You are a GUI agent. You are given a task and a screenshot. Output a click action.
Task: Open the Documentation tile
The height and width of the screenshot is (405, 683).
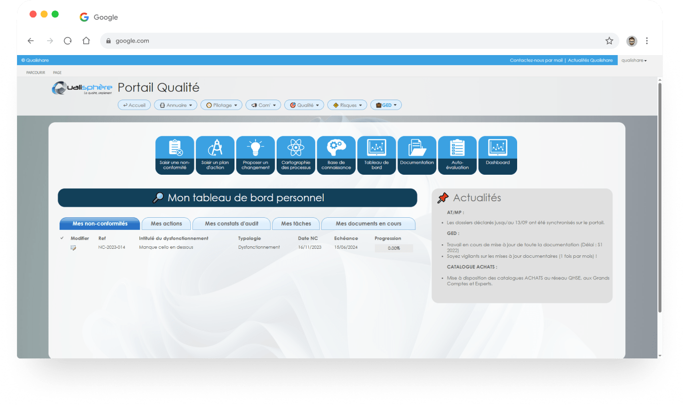(417, 155)
